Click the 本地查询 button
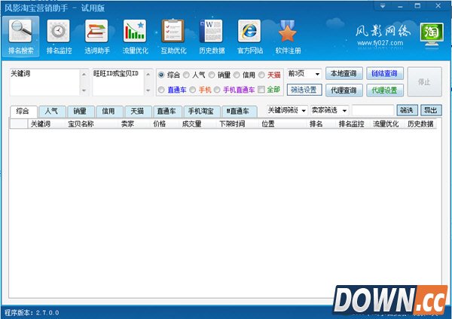The height and width of the screenshot is (319, 452). coord(344,73)
